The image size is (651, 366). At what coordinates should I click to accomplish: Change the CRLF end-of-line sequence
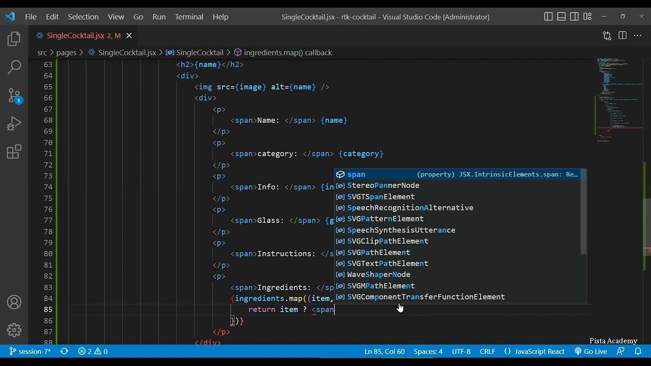487,351
